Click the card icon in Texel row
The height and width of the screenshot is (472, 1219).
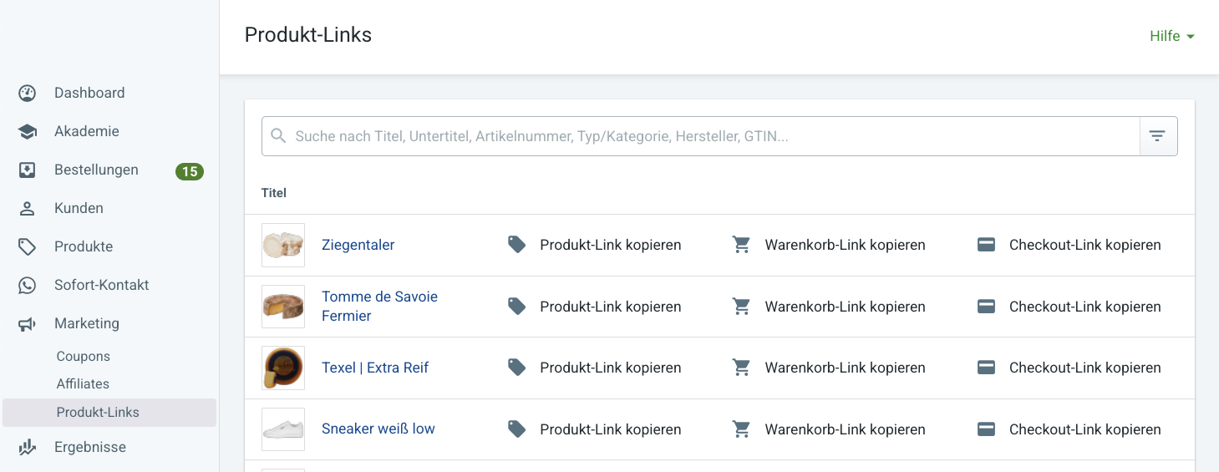986,368
